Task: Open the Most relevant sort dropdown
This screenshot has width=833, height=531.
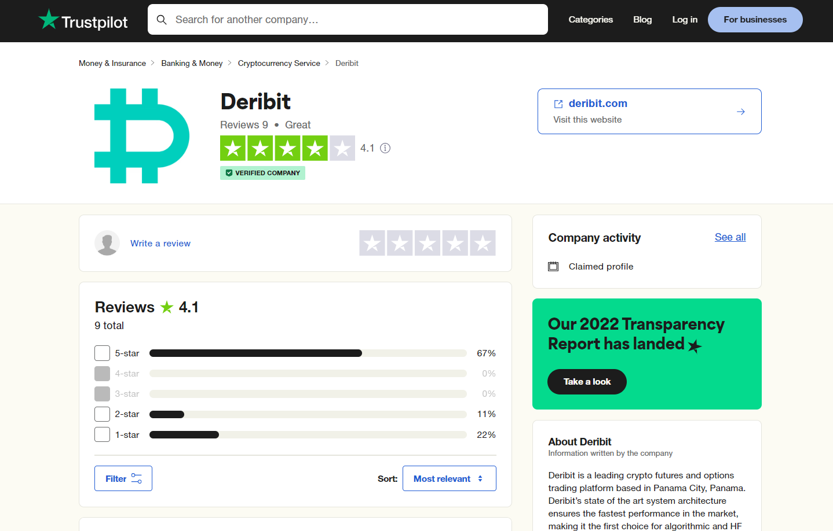Action: [x=450, y=478]
